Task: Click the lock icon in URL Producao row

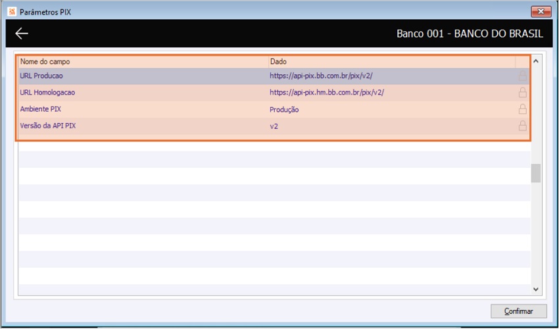Action: tap(522, 76)
